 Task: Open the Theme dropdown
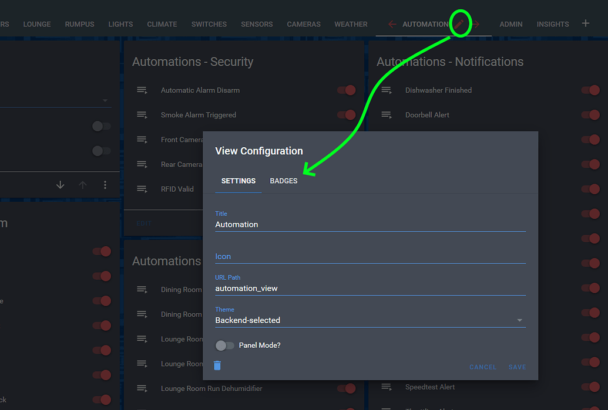(370, 320)
